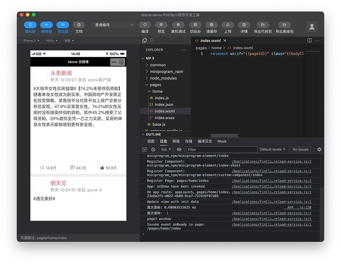Screen dimensions: 341x264
Task: Click the search magnifier icon in sidebar
Action: tap(152, 40)
